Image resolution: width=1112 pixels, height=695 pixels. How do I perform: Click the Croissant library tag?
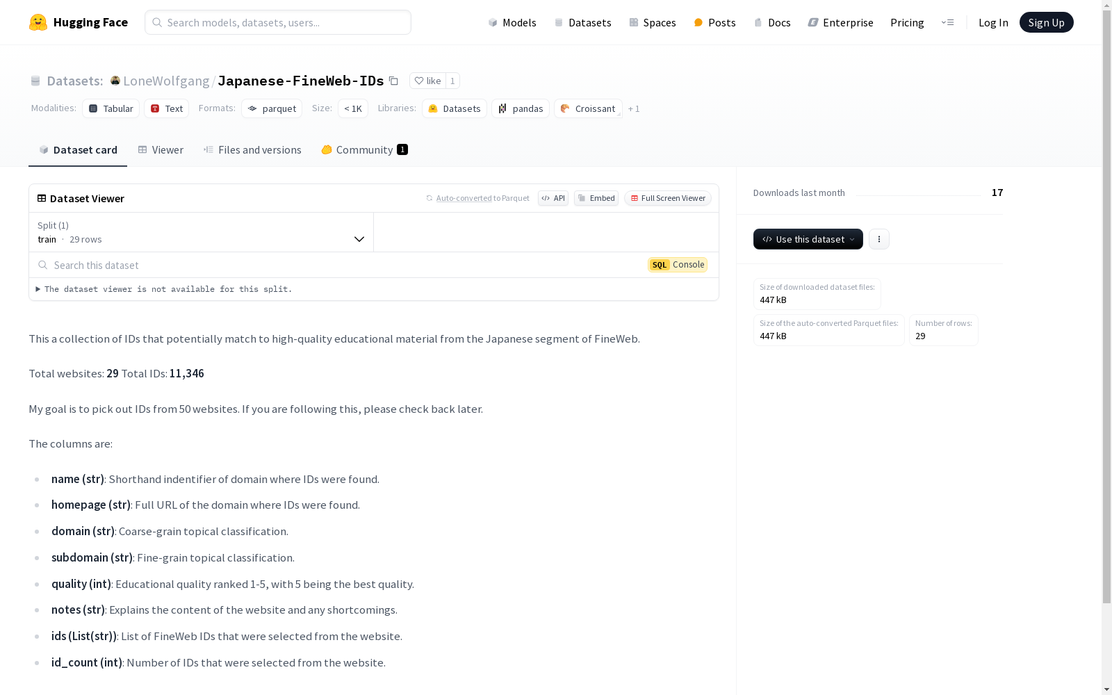(x=588, y=108)
